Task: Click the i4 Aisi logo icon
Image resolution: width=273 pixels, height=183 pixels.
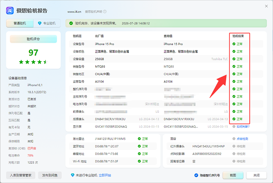Action: 10,11
